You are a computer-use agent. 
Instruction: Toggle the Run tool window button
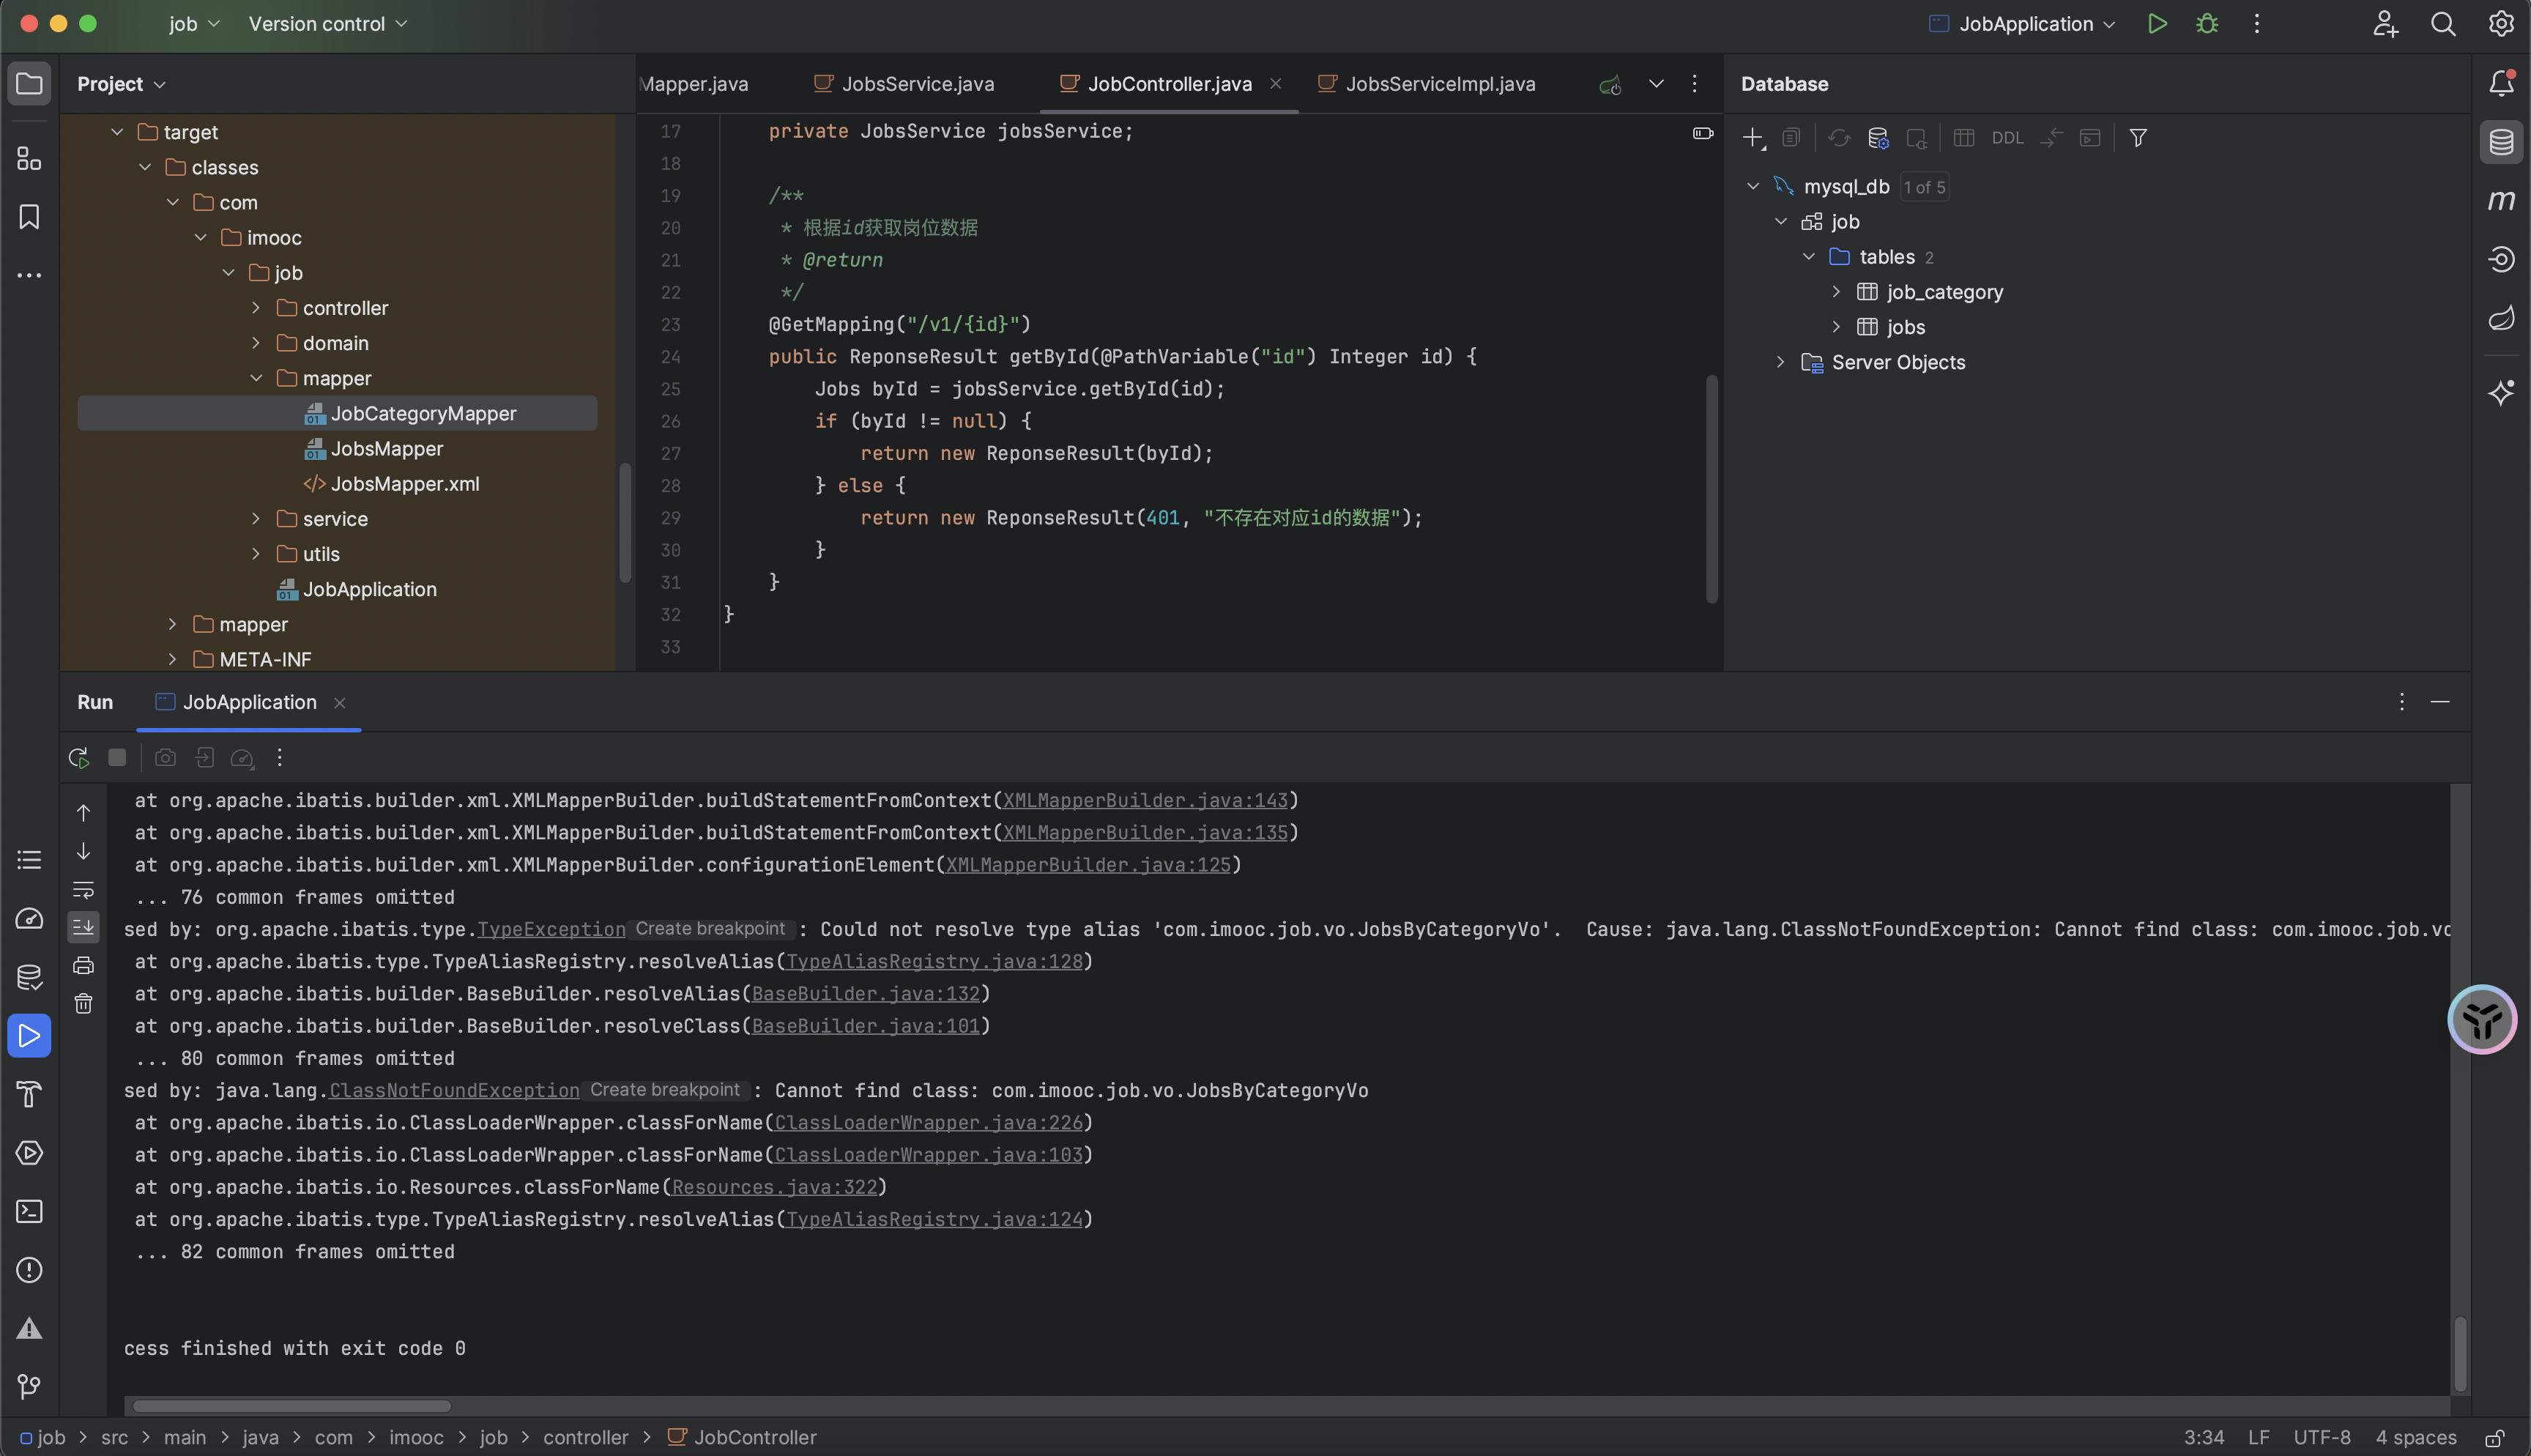click(x=29, y=1036)
